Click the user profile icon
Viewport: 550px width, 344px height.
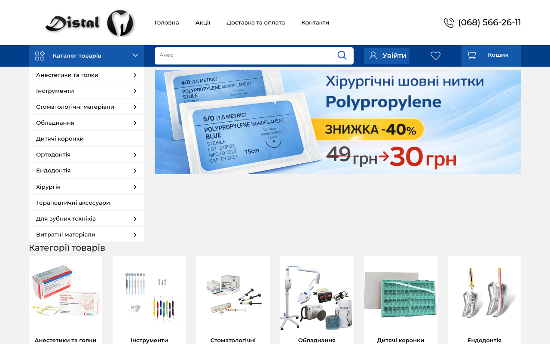(x=373, y=55)
